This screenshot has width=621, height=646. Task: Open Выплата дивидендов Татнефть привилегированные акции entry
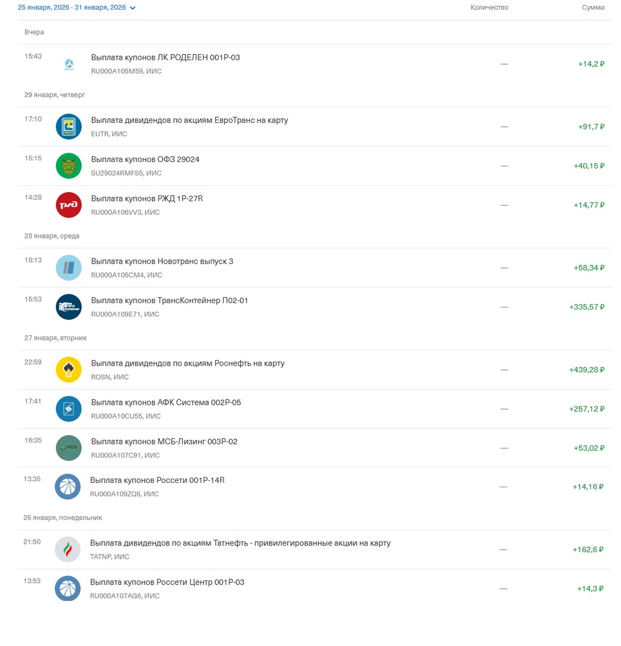(240, 543)
